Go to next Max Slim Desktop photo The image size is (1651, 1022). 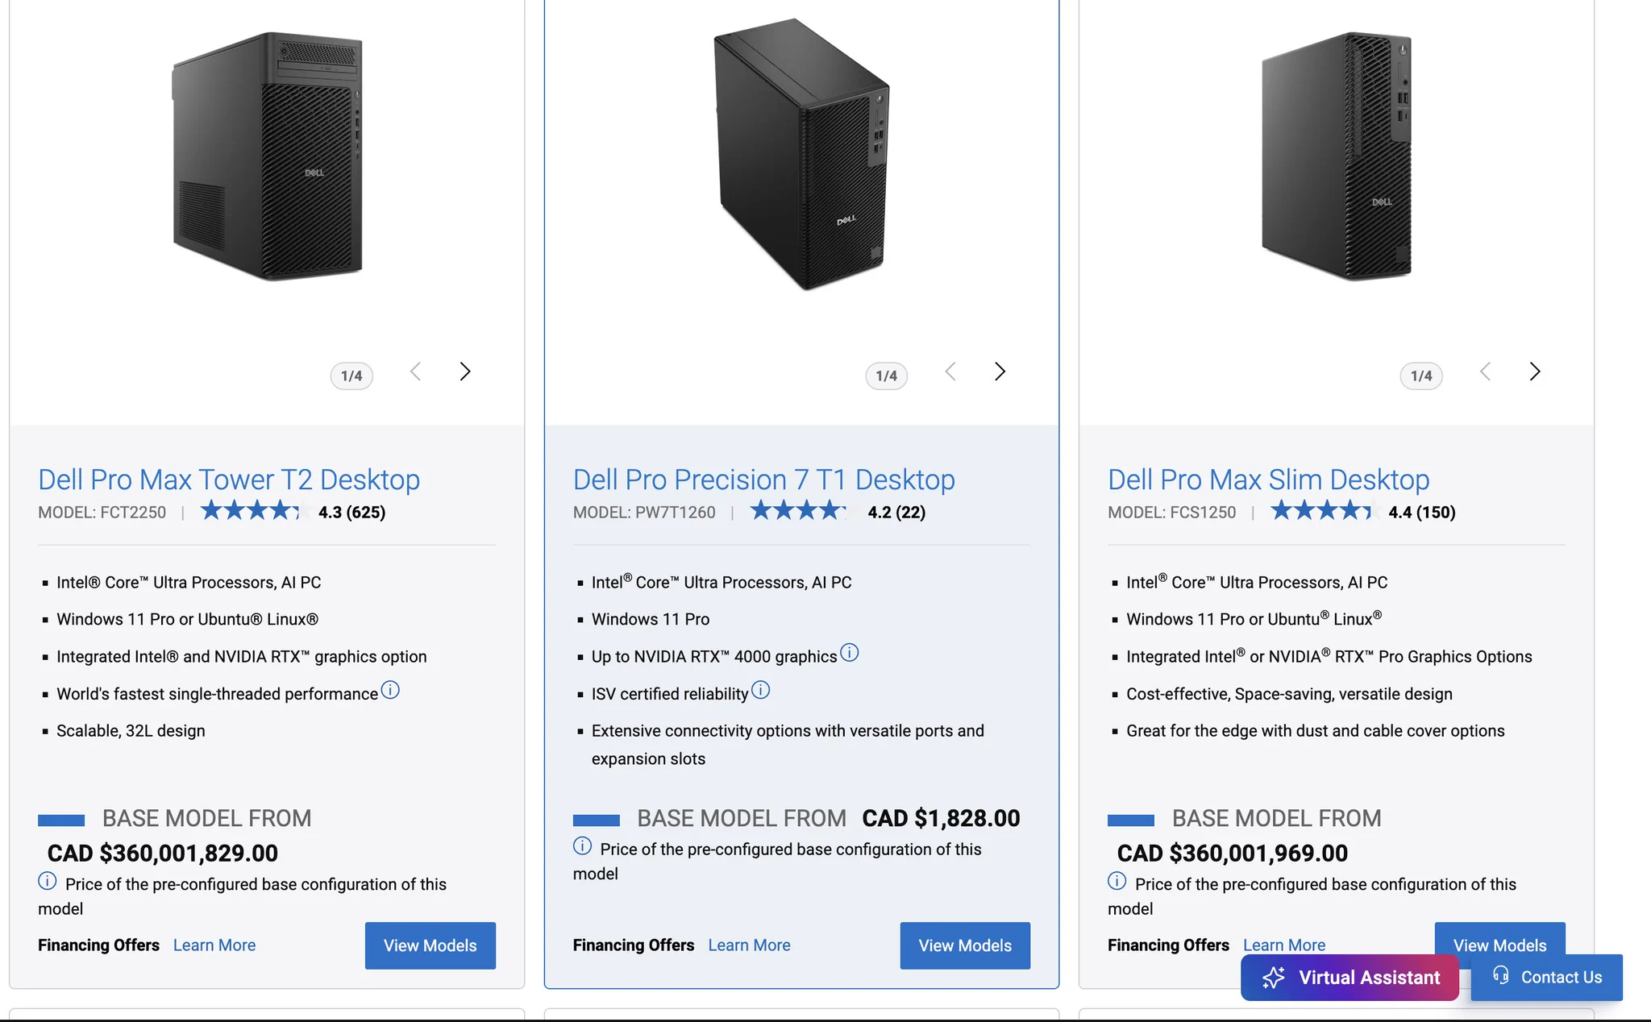(1535, 372)
